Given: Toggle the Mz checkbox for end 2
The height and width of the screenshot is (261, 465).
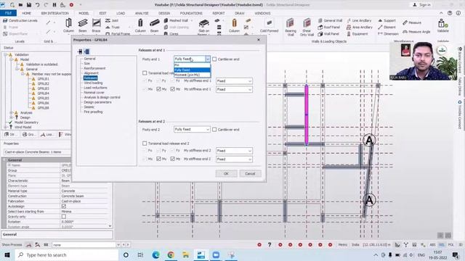Looking at the screenshot, I should point(173,159).
